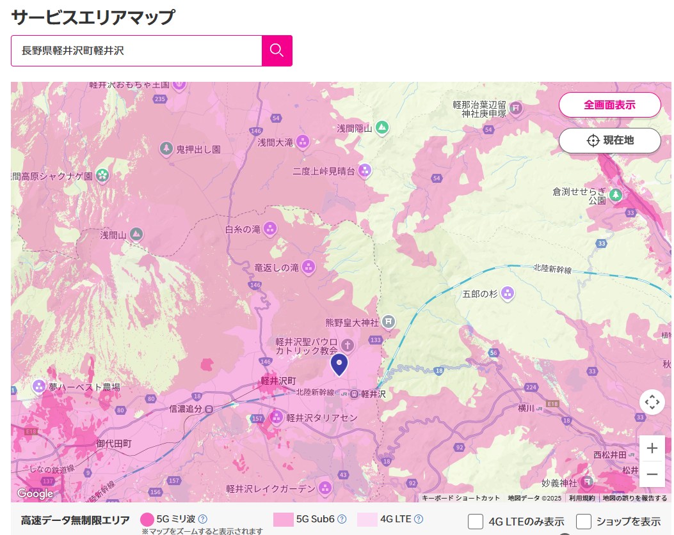
Task: Zoom out with the minus button
Action: point(652,474)
